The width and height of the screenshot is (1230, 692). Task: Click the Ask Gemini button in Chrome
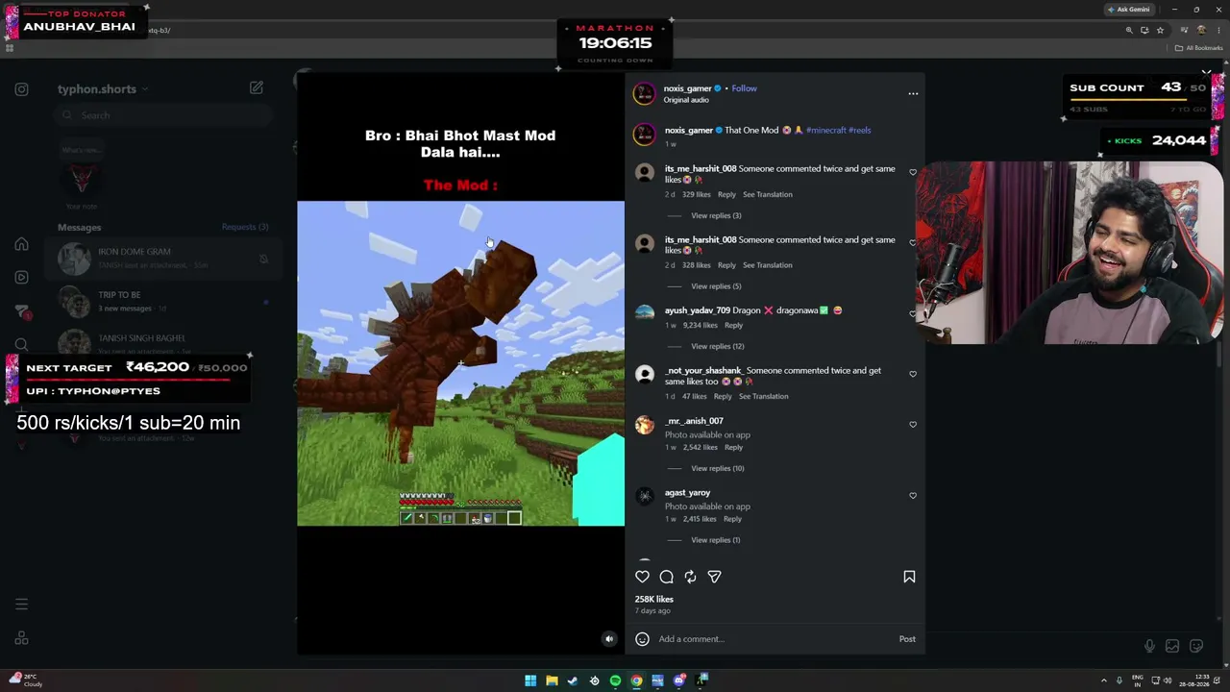[x=1129, y=10]
